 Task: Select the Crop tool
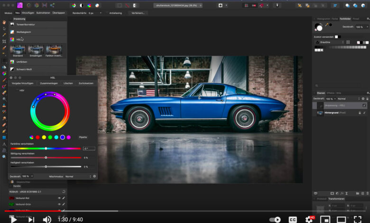(4, 41)
